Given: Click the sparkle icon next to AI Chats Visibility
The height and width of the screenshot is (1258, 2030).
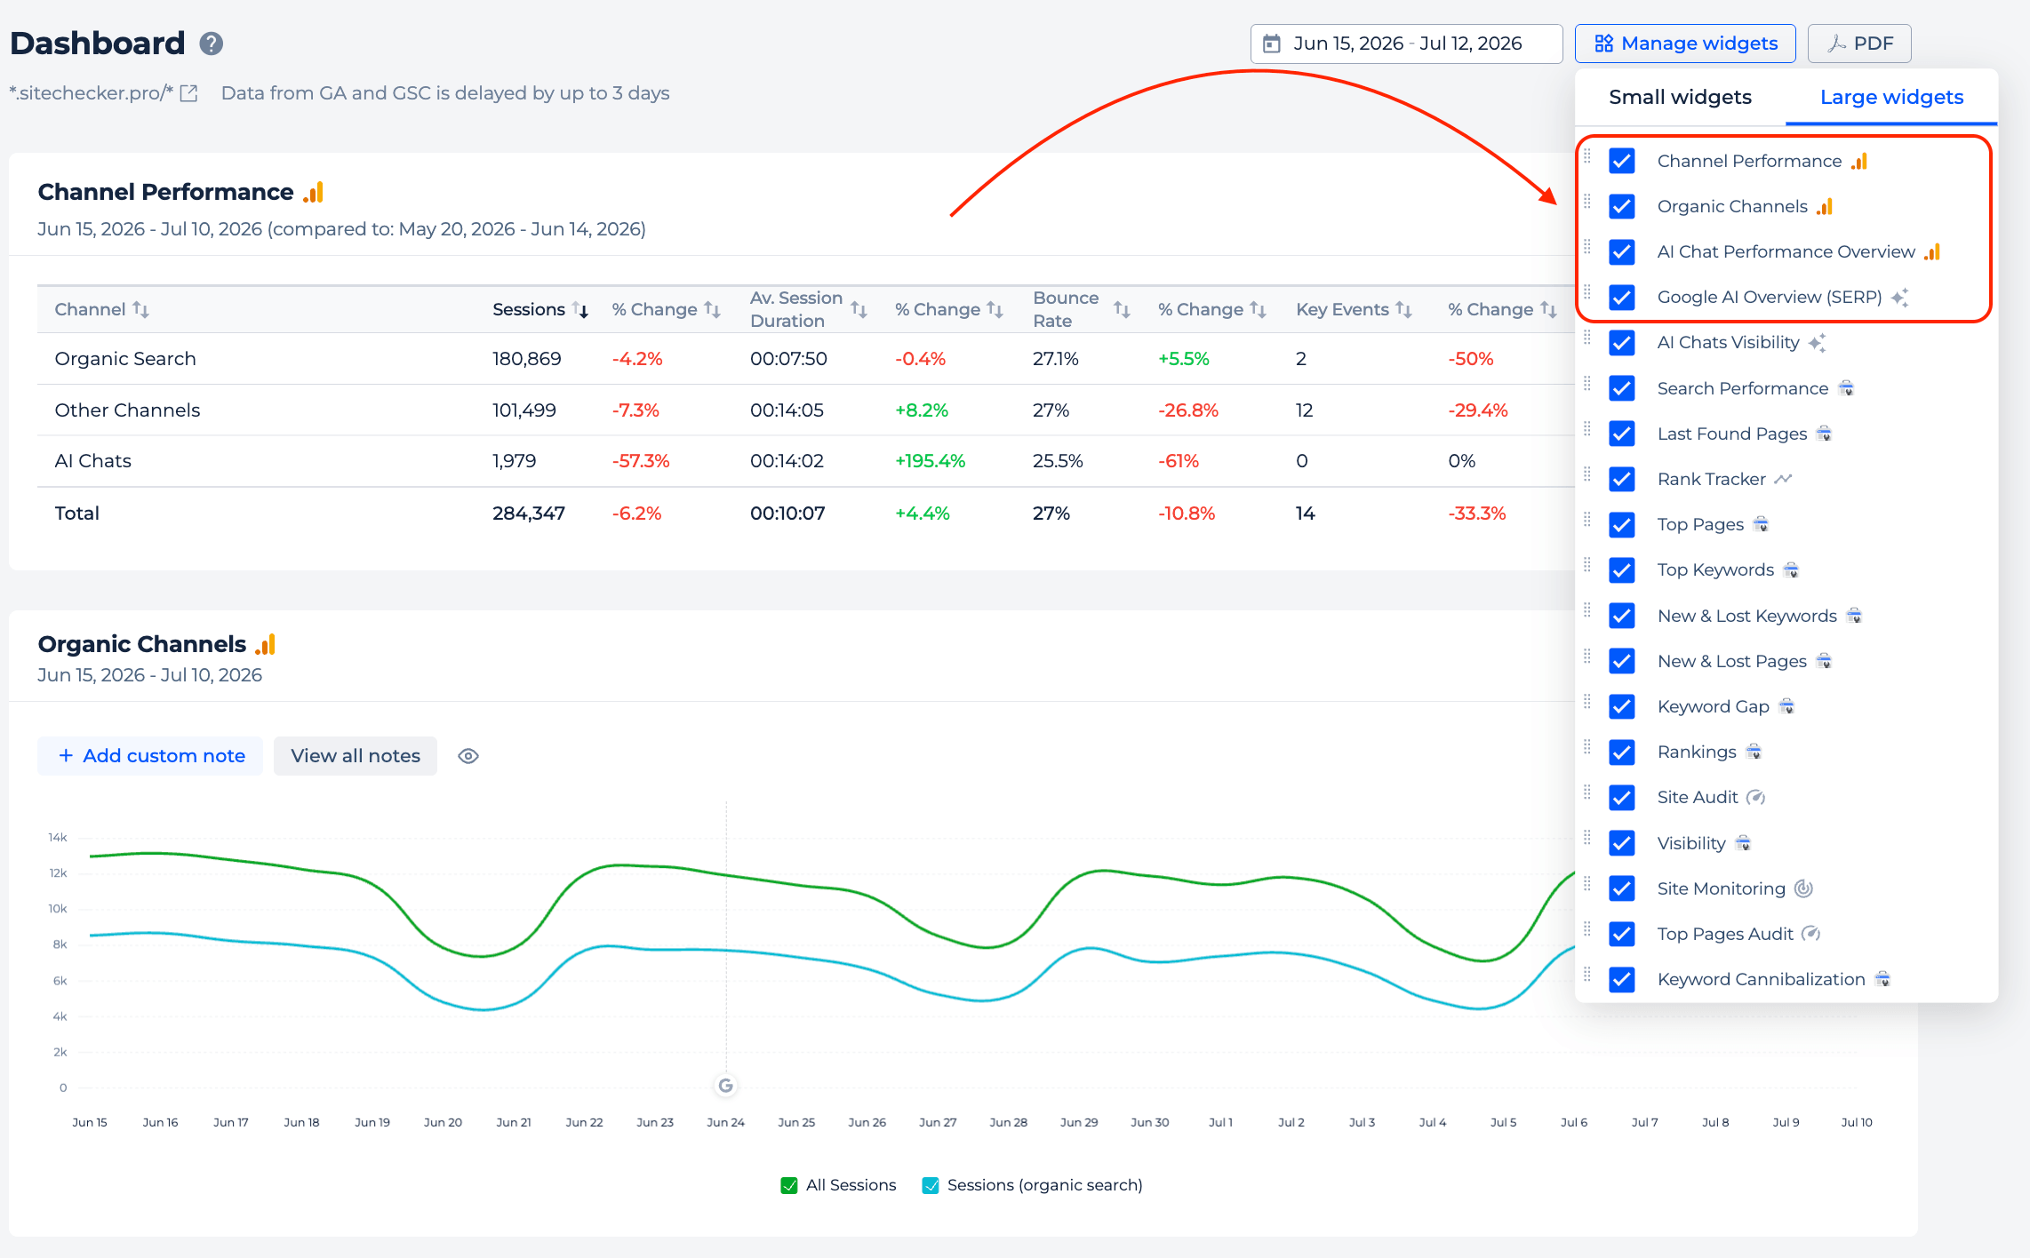Looking at the screenshot, I should tap(1817, 342).
